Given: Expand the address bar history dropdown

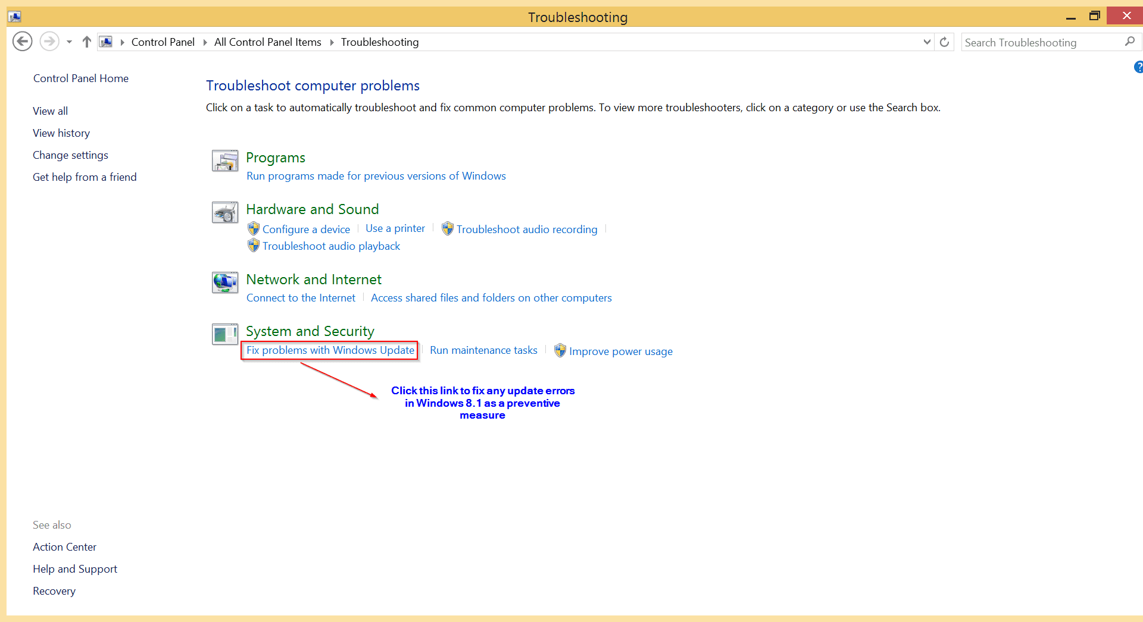Looking at the screenshot, I should [927, 42].
